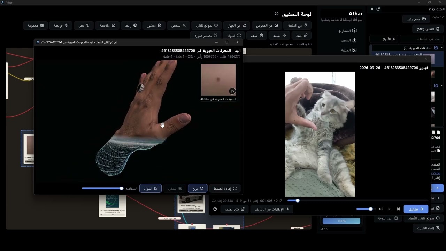The width and height of the screenshot is (446, 251).
Task: Play the mole video thumbnail in 3D window
Action: (x=232, y=91)
